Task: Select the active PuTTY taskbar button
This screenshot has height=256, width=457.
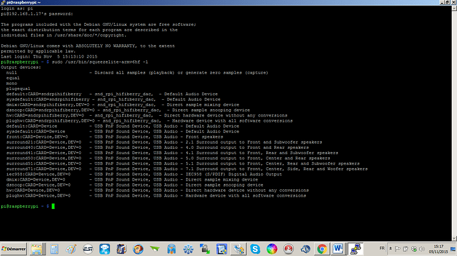Action: pyautogui.click(x=356, y=249)
